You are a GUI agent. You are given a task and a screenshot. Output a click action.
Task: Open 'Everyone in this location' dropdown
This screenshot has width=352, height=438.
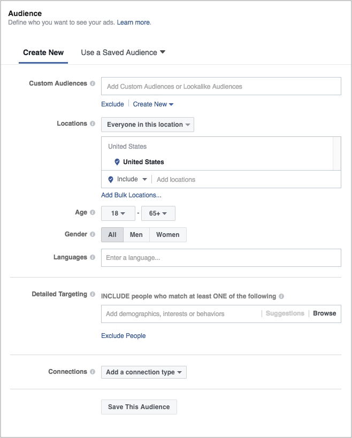point(148,125)
